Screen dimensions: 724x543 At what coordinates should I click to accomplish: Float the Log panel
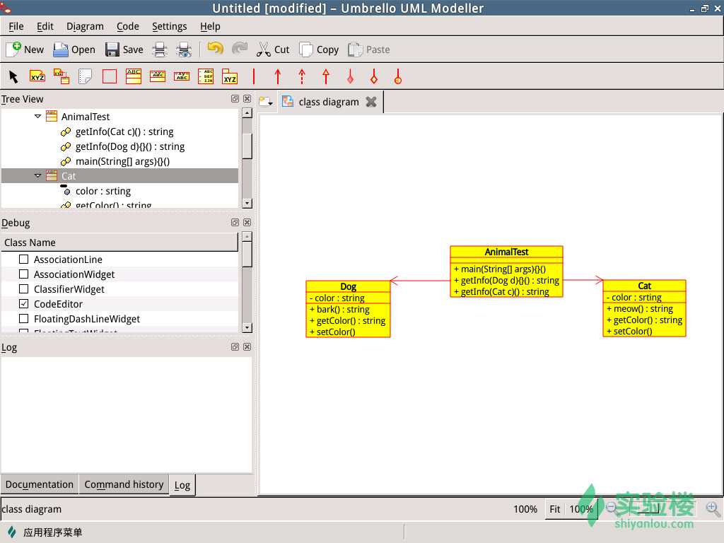(235, 346)
